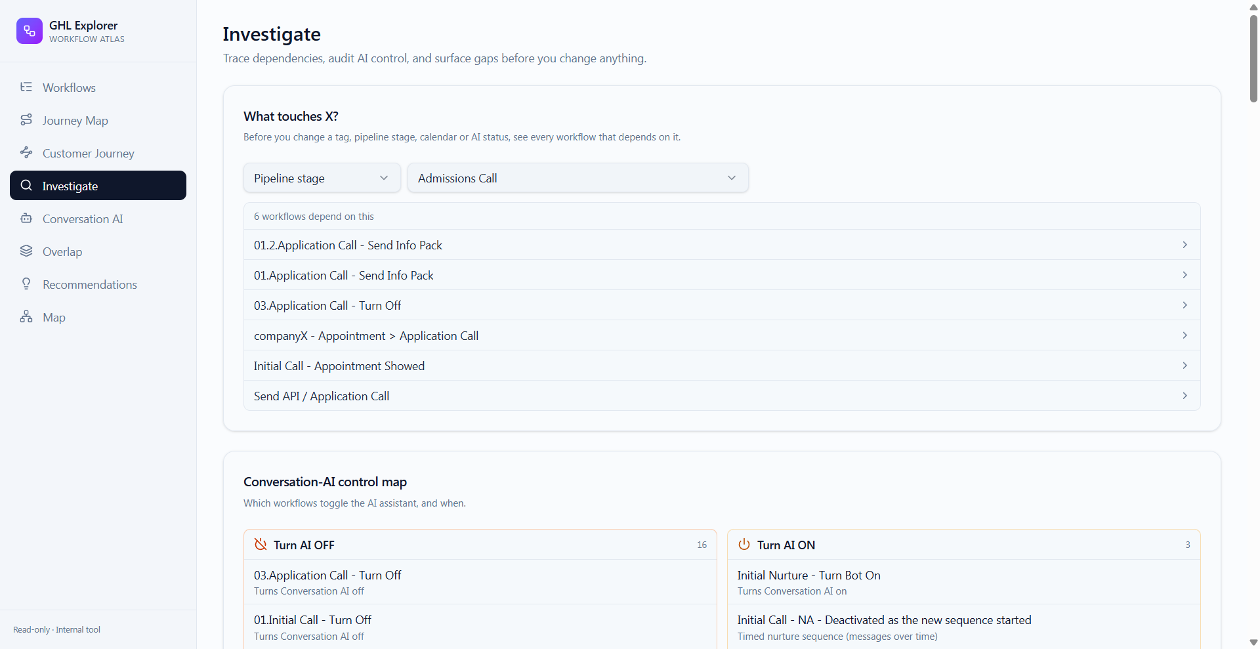Open the Workflows section

(98, 87)
